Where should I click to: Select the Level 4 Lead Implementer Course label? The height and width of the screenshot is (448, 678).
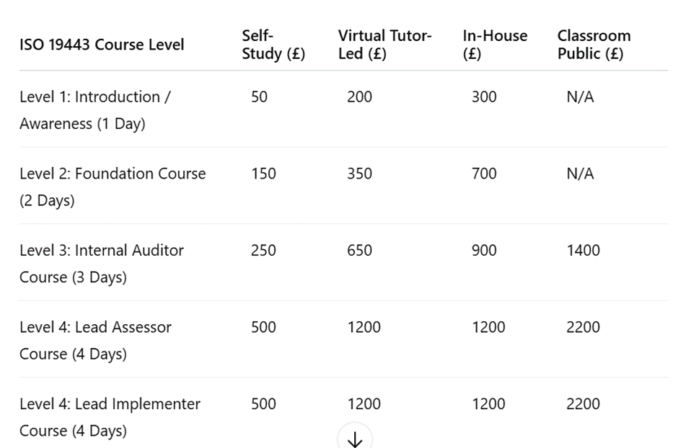click(110, 417)
